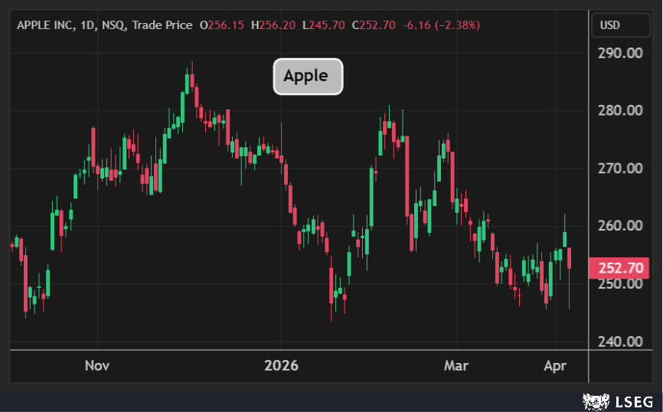Screen dimensions: 663x412
Task: Open the USD currency selector
Action: [620, 25]
